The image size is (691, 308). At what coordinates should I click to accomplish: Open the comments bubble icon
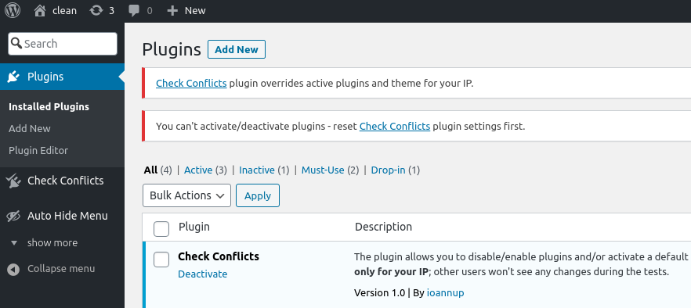(134, 11)
